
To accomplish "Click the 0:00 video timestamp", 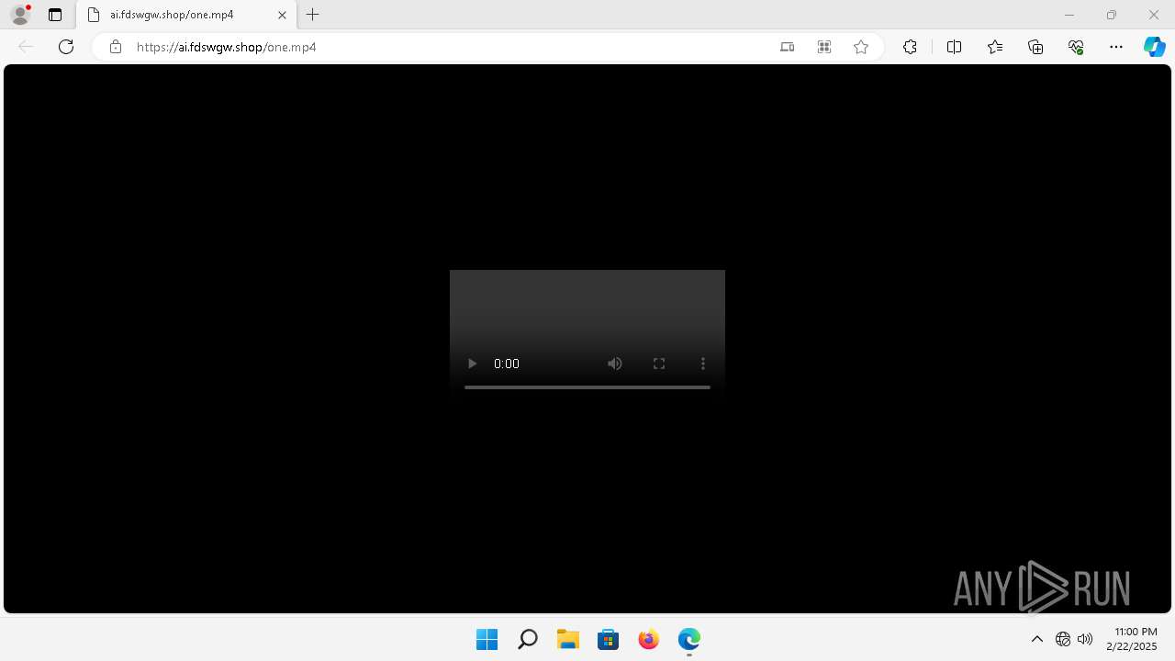I will tap(507, 364).
